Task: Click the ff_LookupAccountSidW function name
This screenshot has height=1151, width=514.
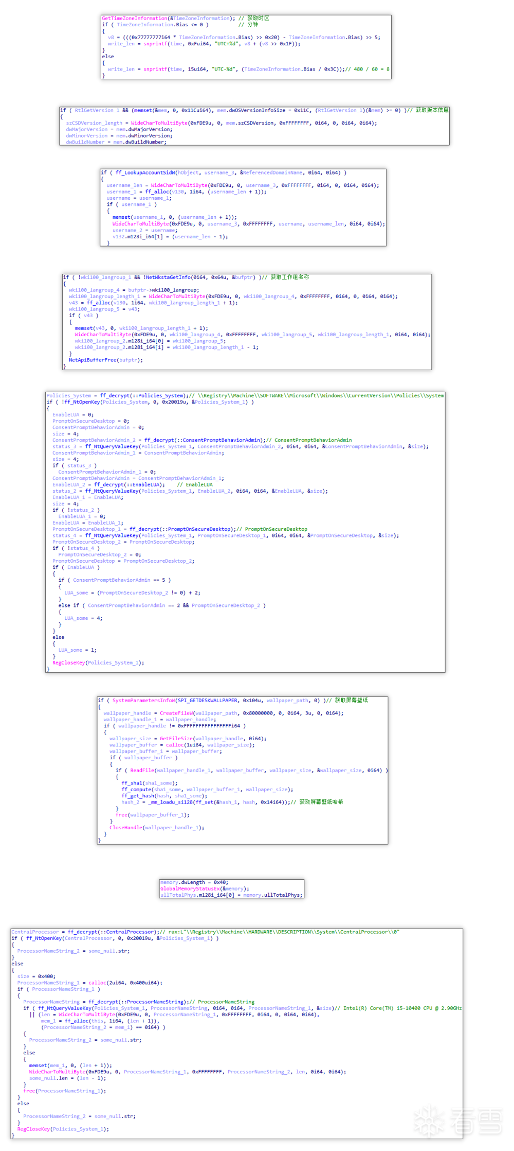Action: [145, 173]
